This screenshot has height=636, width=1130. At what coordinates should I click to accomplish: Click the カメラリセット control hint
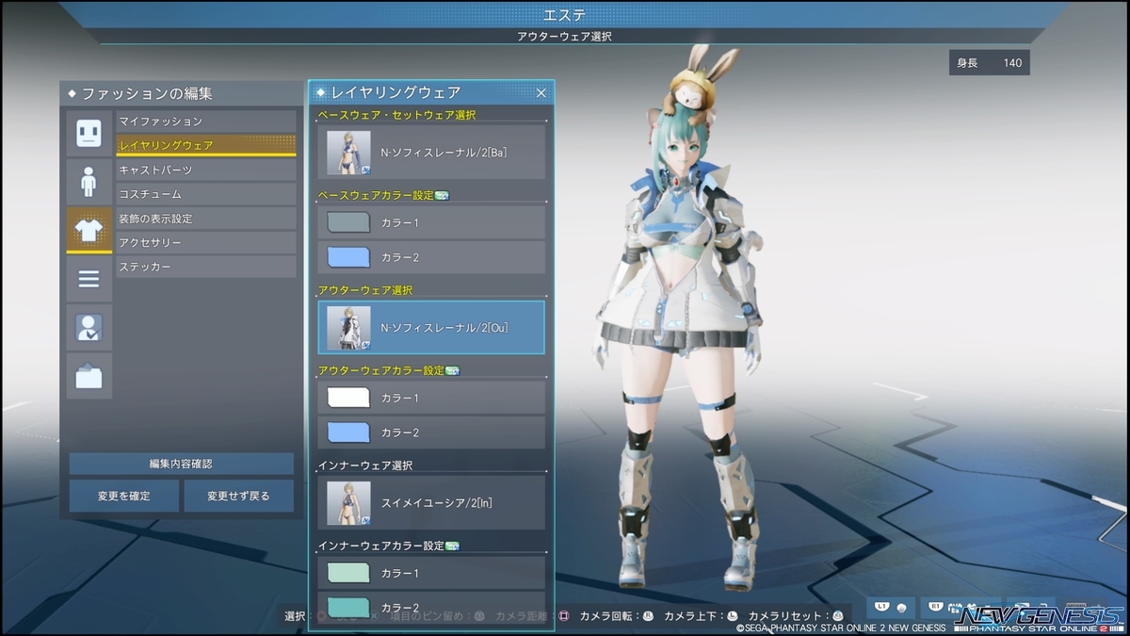click(x=796, y=615)
